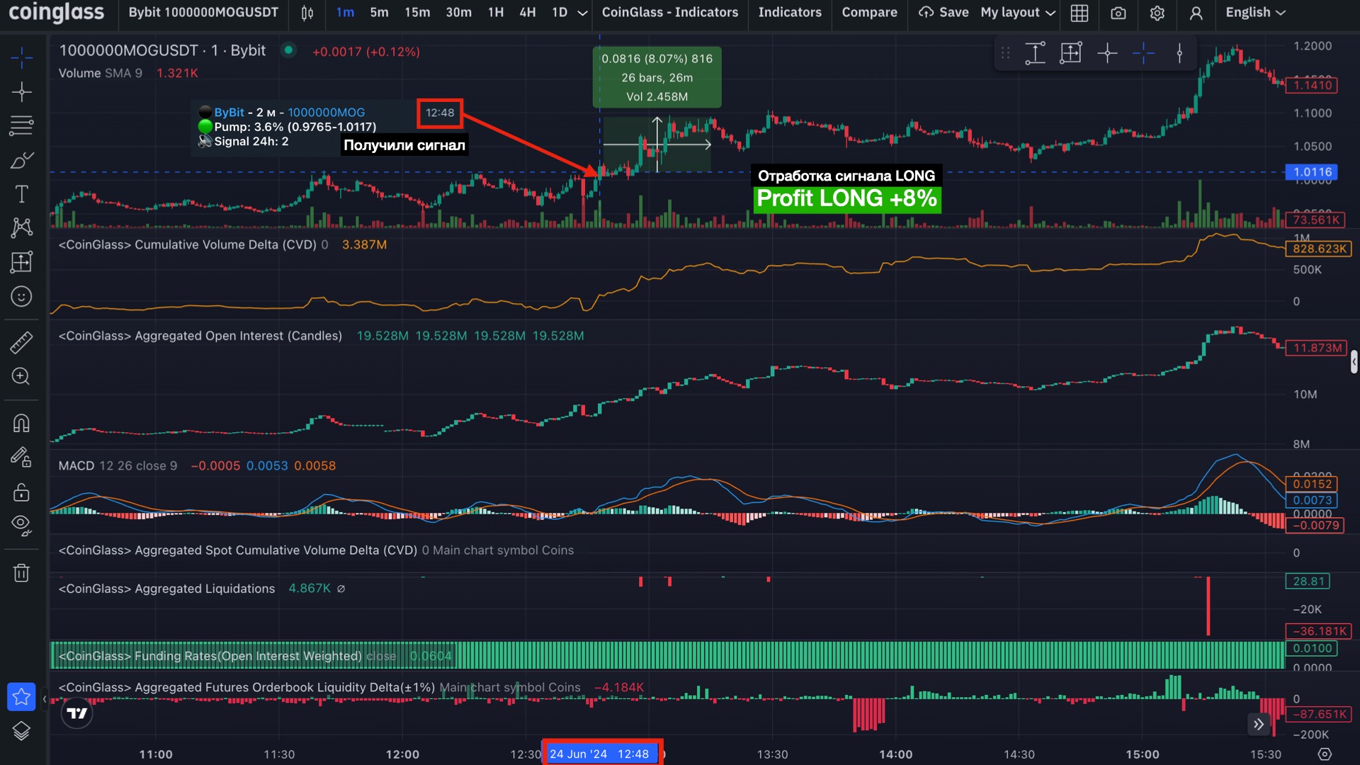Toggle the favorites star toolbar button

pyautogui.click(x=21, y=696)
